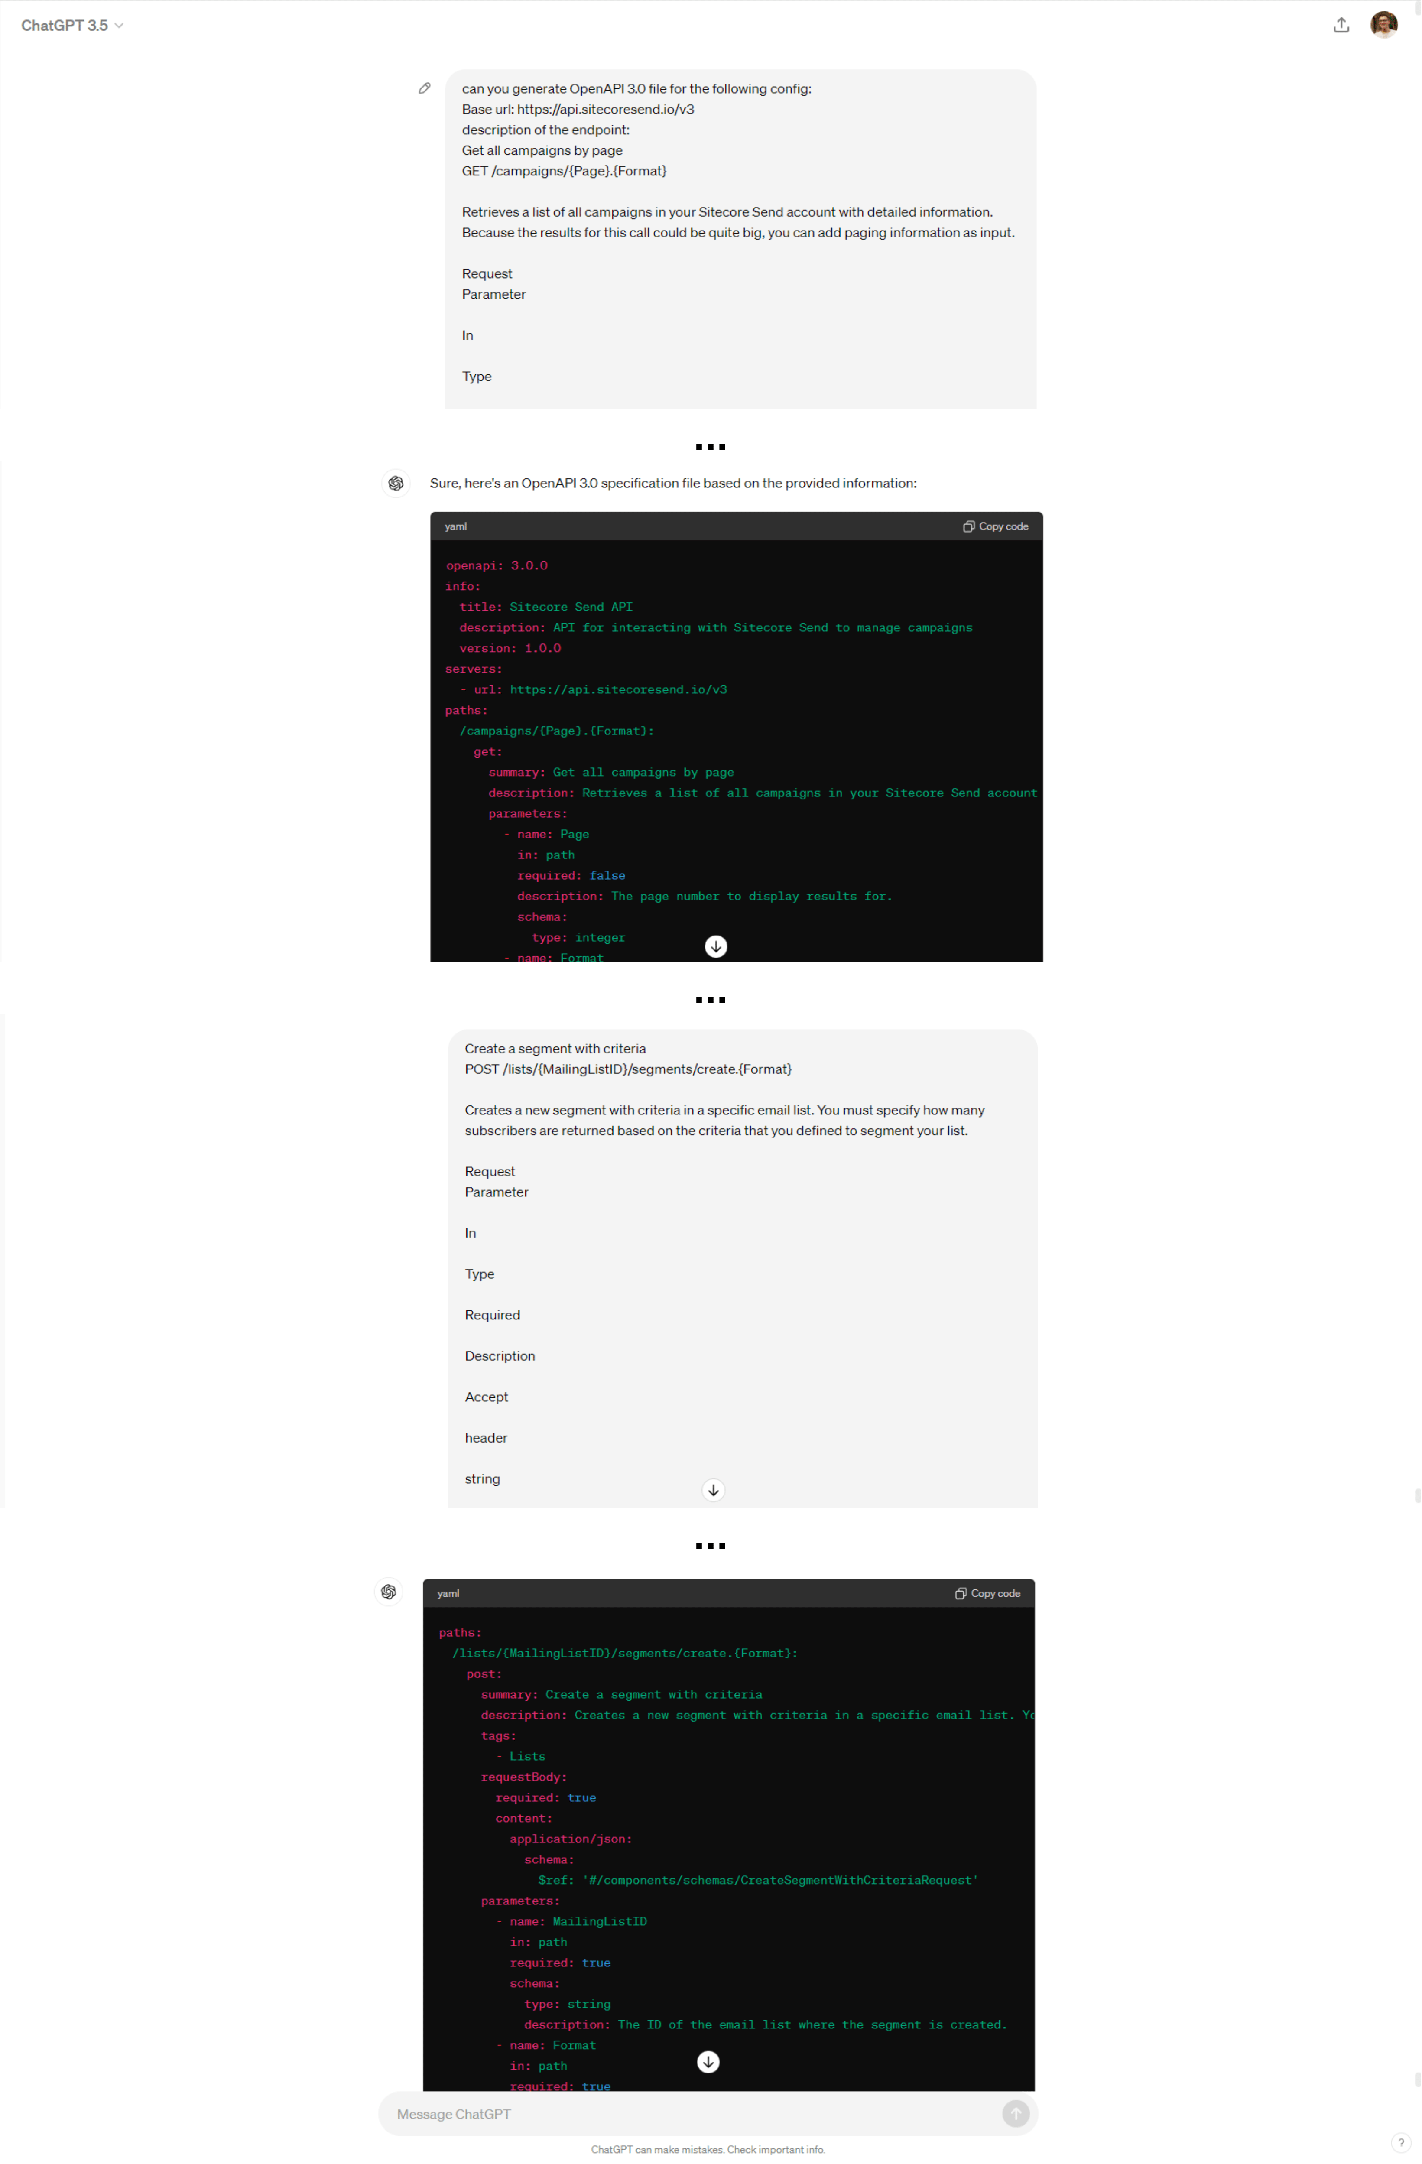Click scroll-down arrow in the segments yaml block
1422x2164 pixels.
pos(708,2061)
